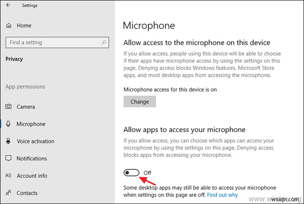This screenshot has width=304, height=204.
Task: Click the back arrow in Settings
Action: 8,5
